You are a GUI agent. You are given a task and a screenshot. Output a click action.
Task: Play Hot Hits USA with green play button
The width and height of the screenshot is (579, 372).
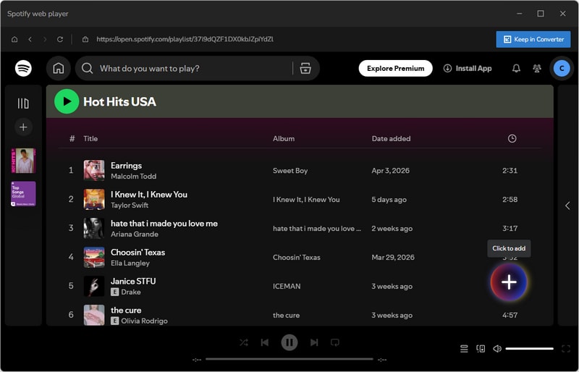[67, 101]
